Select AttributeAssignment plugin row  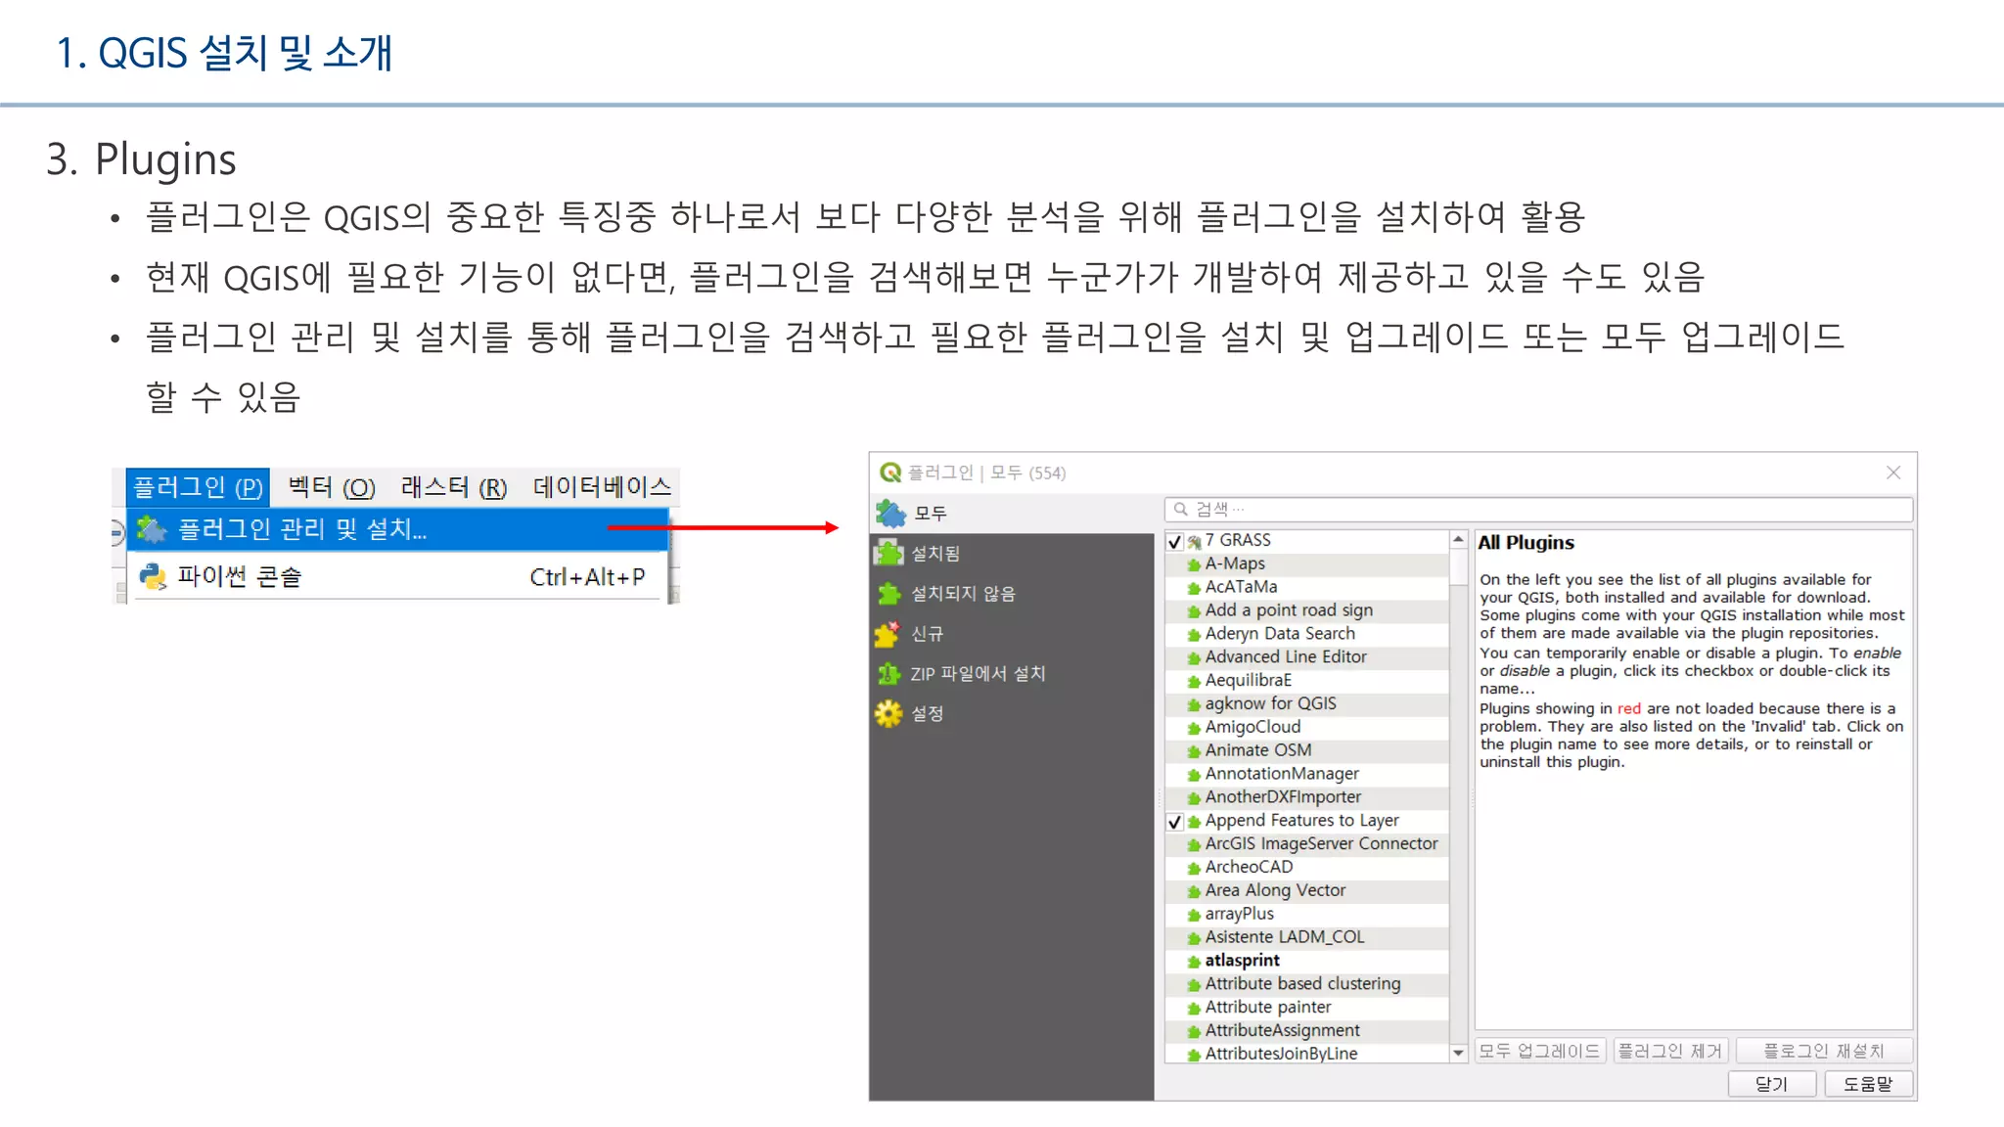click(x=1307, y=1031)
